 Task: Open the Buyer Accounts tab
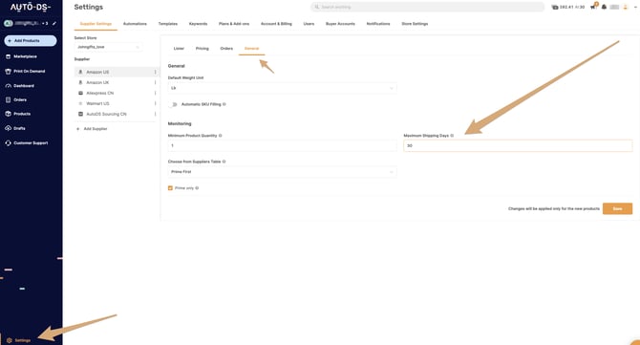(340, 24)
